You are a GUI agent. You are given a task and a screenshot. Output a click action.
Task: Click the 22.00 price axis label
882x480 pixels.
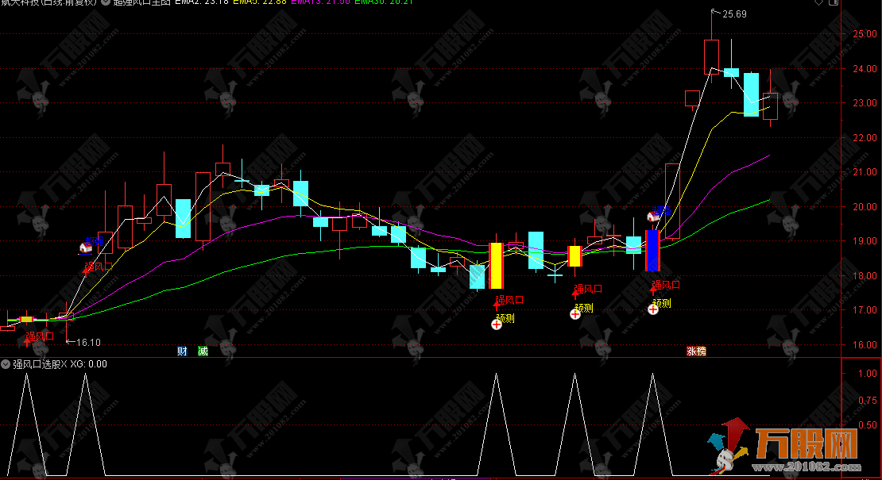865,138
